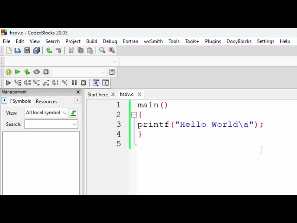This screenshot has width=297, height=223.
Task: Close the Start here tab
Action: pyautogui.click(x=113, y=94)
